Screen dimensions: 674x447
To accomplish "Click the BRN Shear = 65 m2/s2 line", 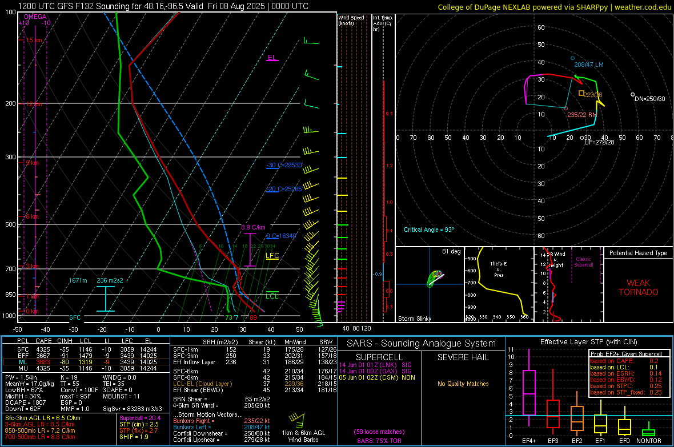I will coord(222,399).
